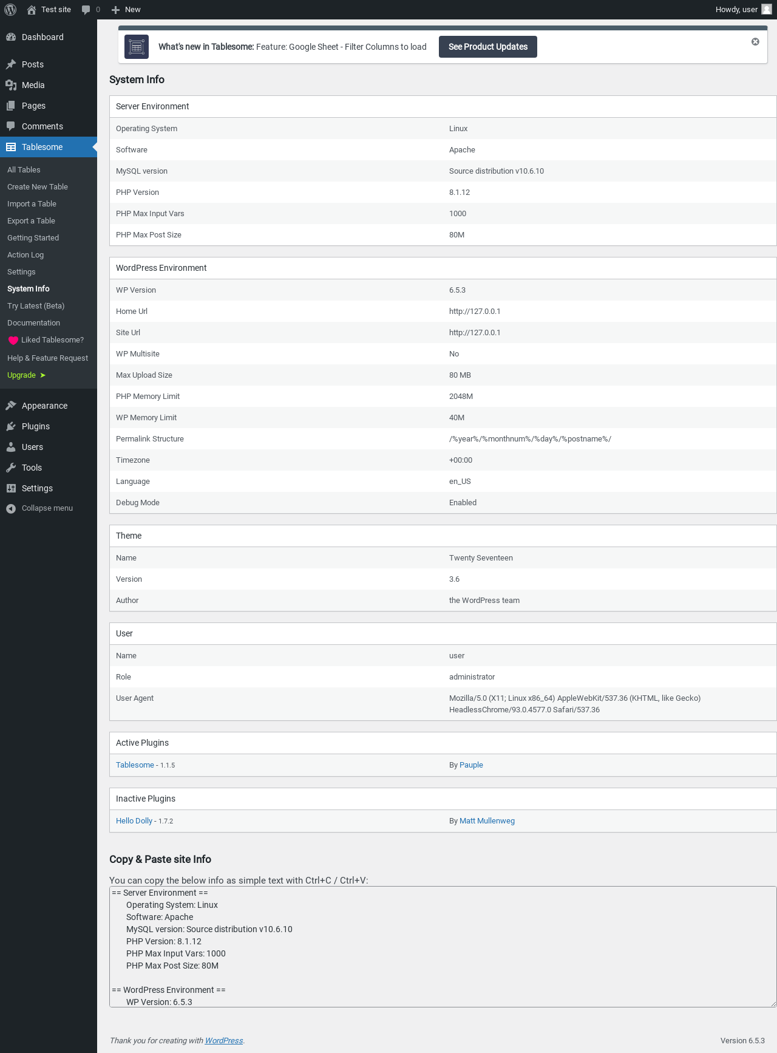The width and height of the screenshot is (777, 1053).
Task: Click the Tools wrench icon
Action: (x=11, y=468)
